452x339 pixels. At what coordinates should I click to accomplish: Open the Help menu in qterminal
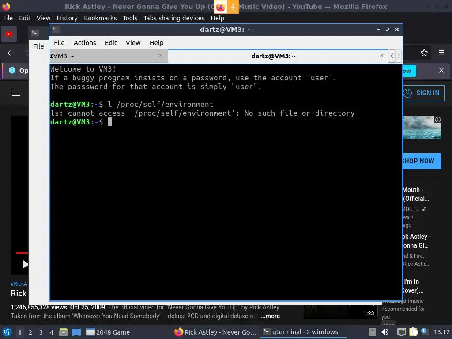coord(157,43)
